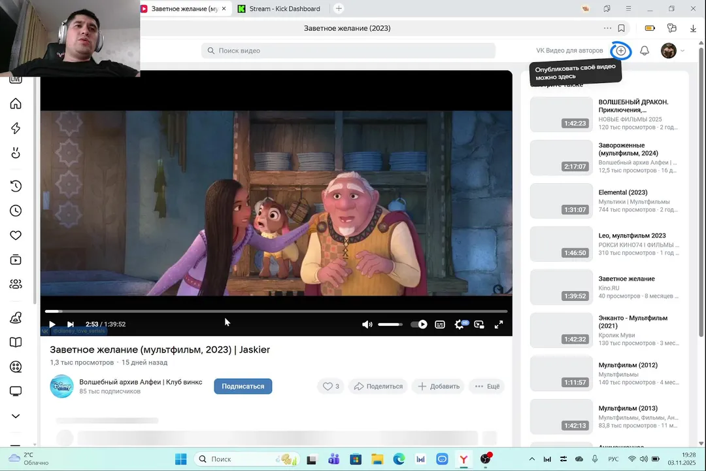Close the Заветное желание browser tab
The image size is (706, 471).
click(x=224, y=9)
